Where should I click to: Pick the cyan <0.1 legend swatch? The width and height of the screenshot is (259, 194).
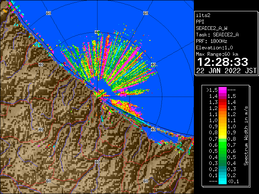[223, 181]
